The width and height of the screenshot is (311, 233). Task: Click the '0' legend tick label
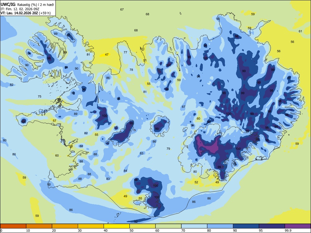coord(1,231)
